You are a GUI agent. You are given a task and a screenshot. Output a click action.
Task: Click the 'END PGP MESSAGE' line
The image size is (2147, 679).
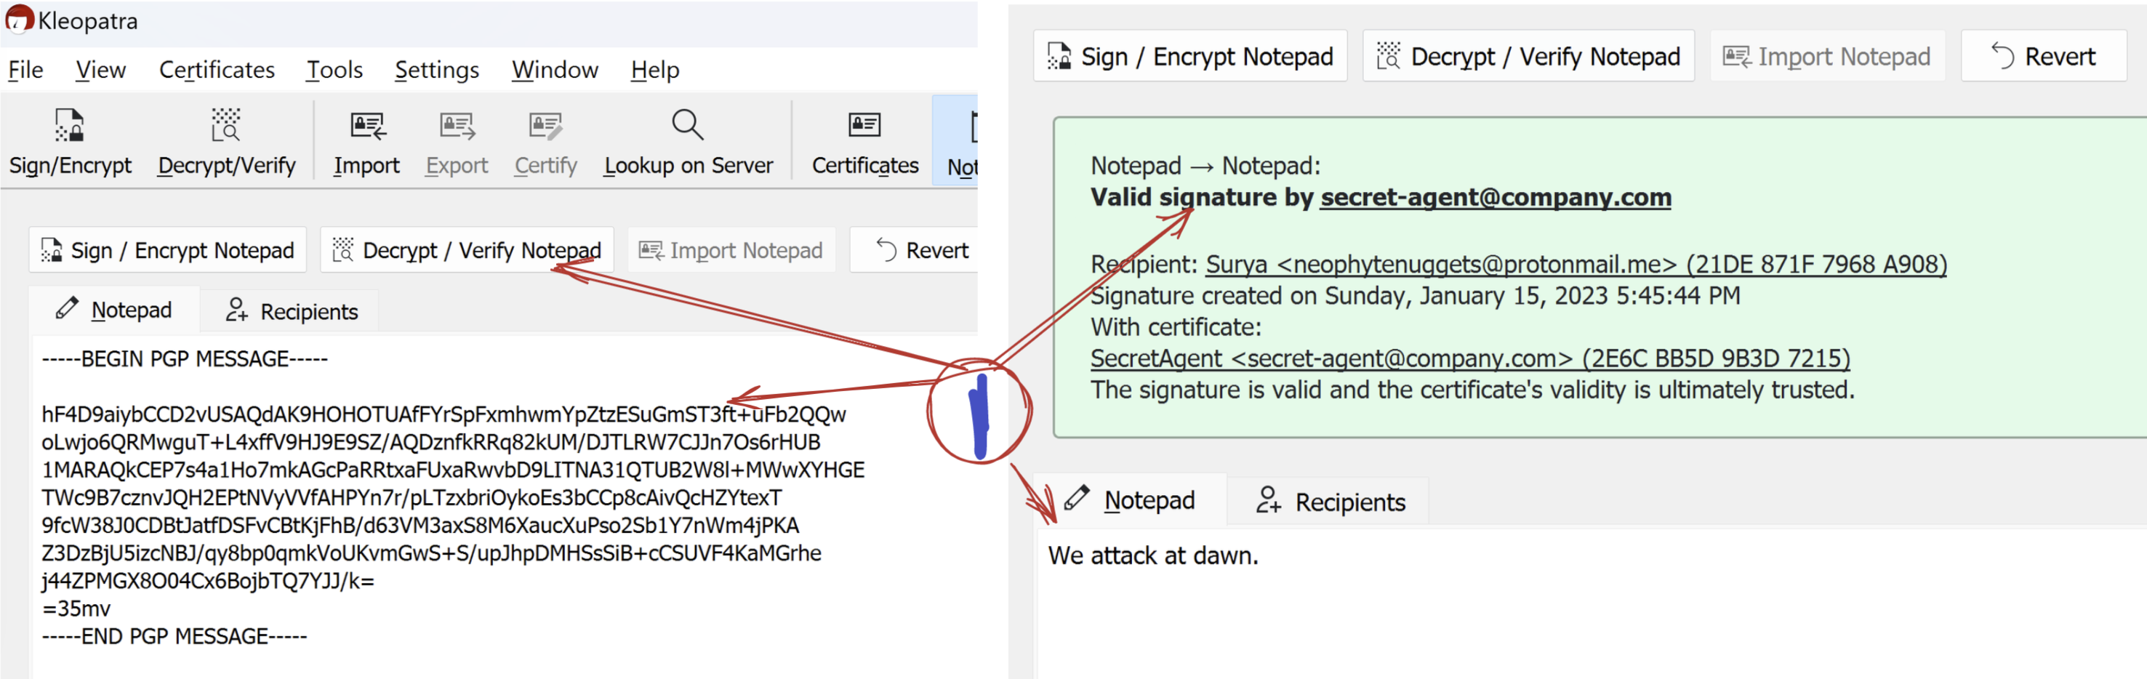point(174,637)
